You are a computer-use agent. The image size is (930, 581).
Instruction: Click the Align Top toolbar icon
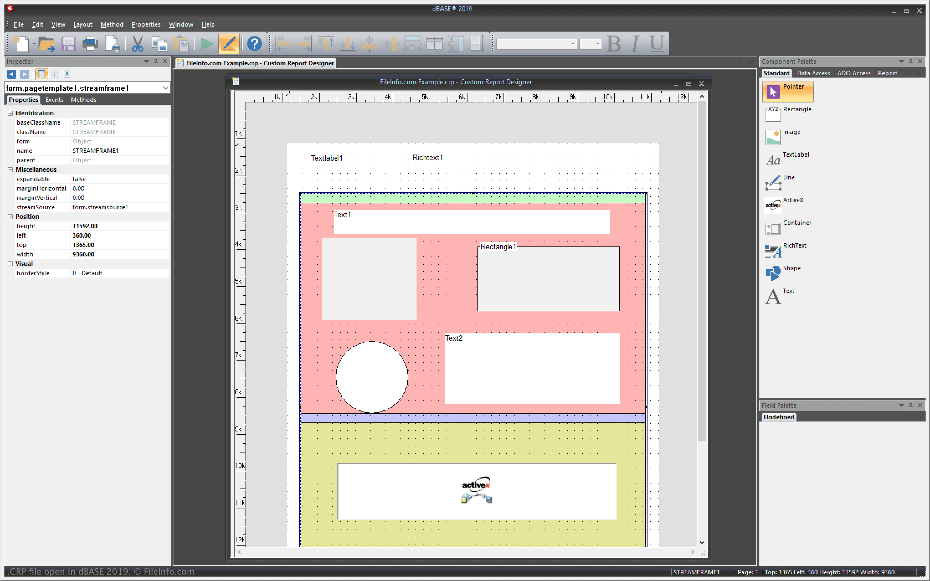click(x=326, y=43)
